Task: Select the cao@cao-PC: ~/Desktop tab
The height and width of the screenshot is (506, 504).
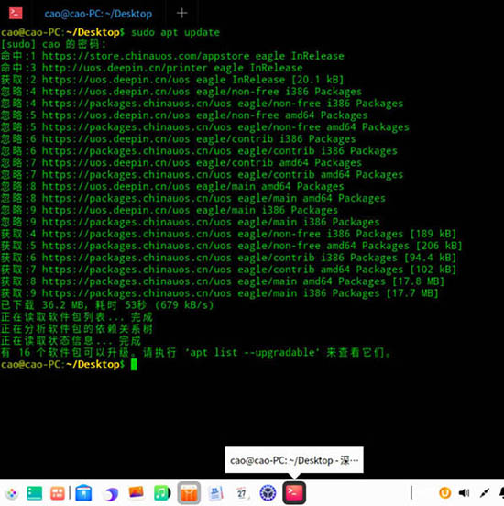Action: click(x=98, y=14)
